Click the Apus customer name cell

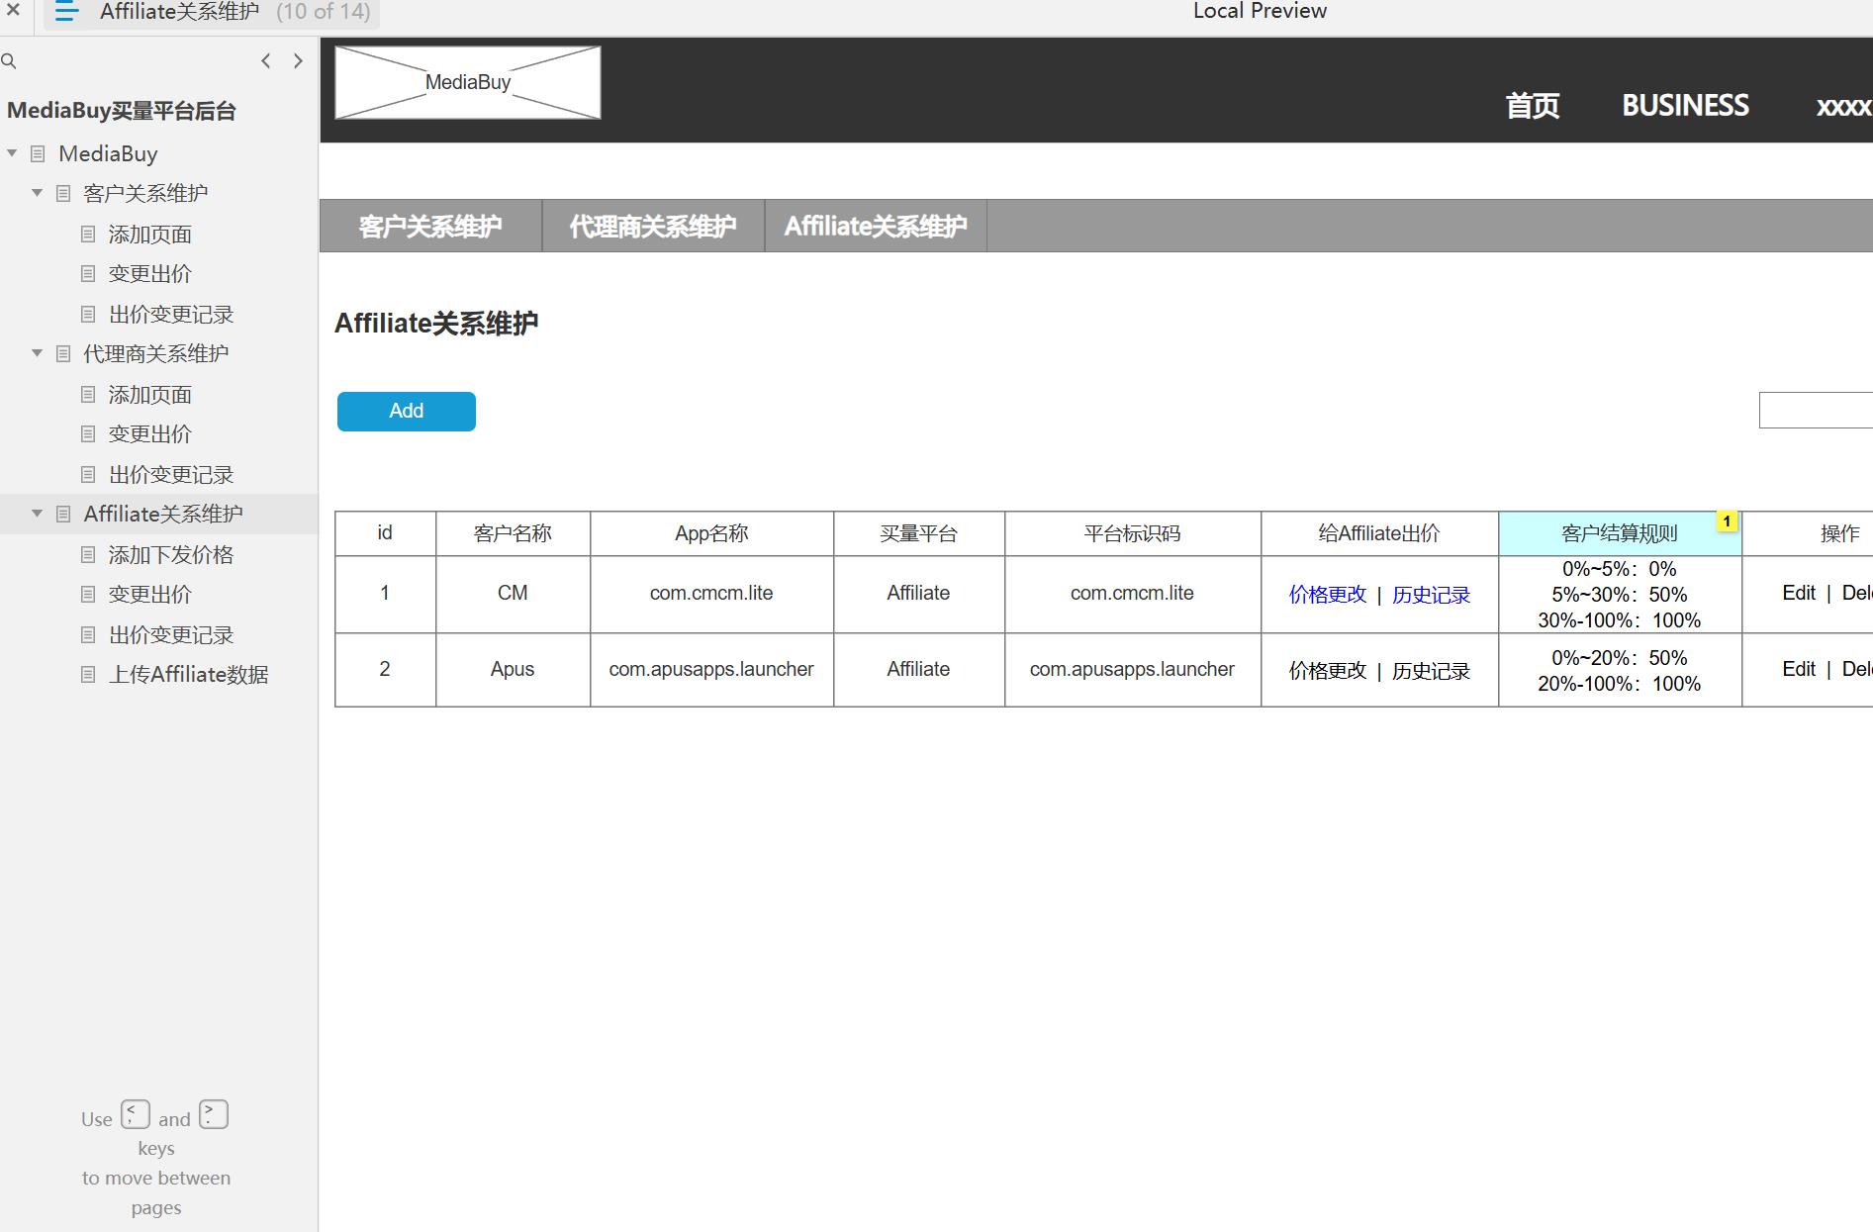point(513,670)
